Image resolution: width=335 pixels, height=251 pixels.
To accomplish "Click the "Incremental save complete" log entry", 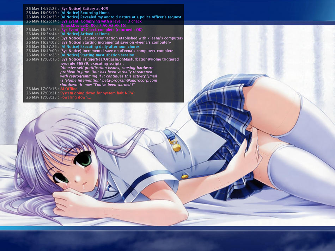I will [x=117, y=51].
